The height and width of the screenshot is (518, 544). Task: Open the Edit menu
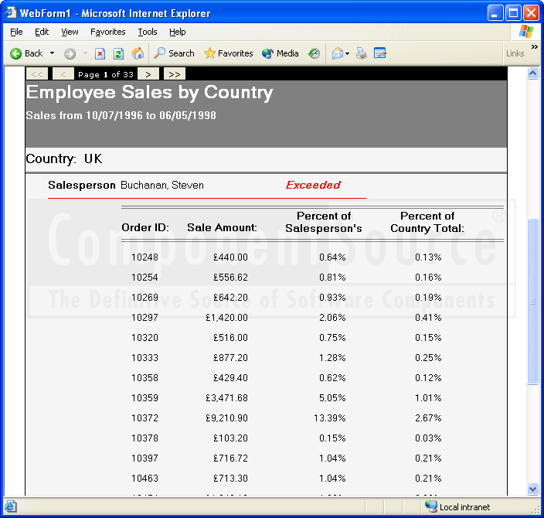tap(42, 32)
